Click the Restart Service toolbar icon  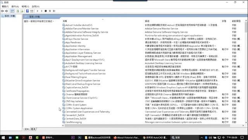tap(54, 11)
